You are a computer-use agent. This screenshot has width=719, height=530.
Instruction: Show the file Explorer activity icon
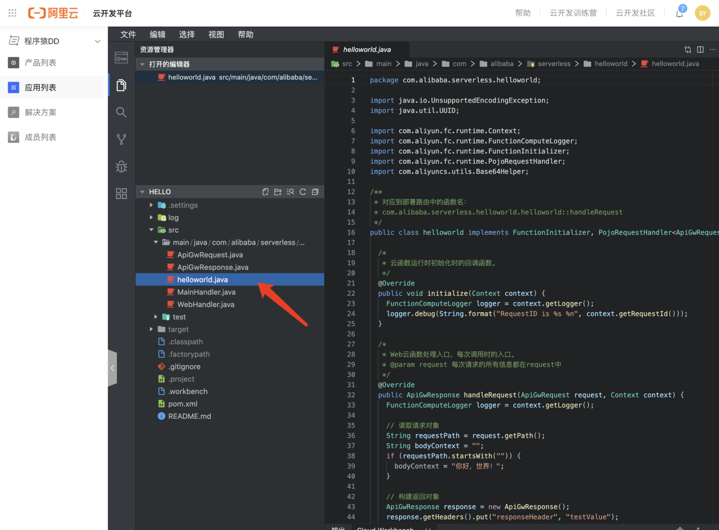(122, 85)
